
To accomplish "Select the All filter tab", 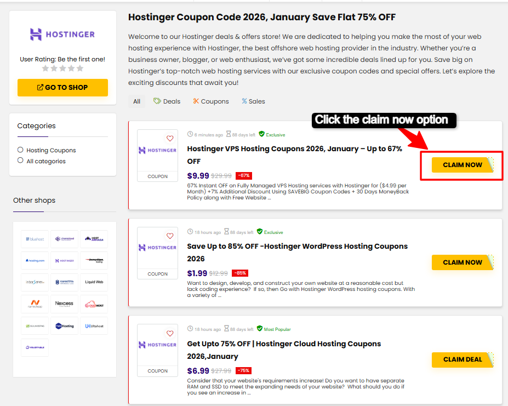I will pyautogui.click(x=136, y=101).
